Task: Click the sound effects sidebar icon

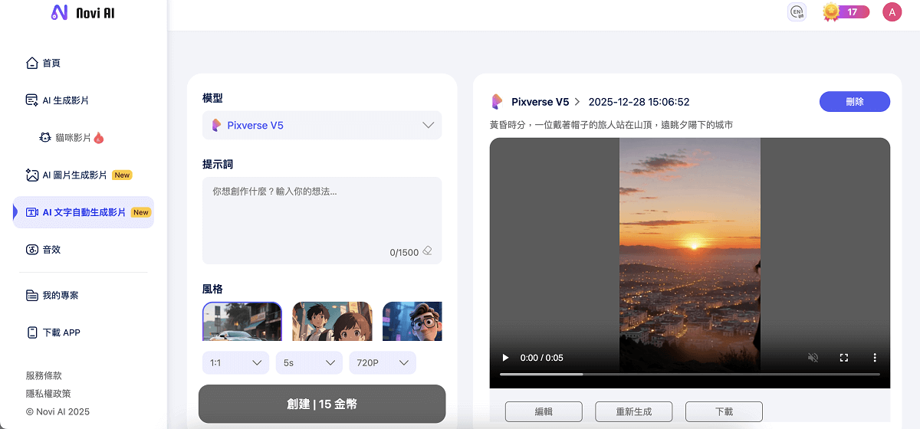Action: [x=31, y=249]
